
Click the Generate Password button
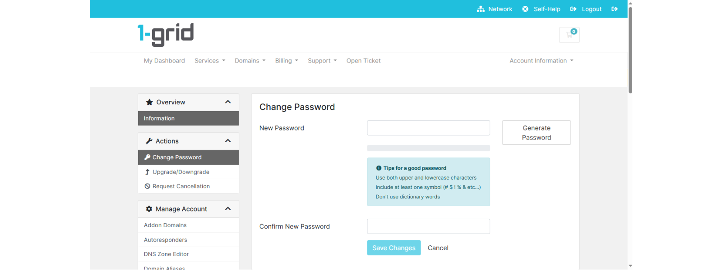pyautogui.click(x=536, y=132)
